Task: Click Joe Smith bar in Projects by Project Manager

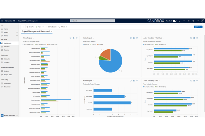Action: point(112,103)
